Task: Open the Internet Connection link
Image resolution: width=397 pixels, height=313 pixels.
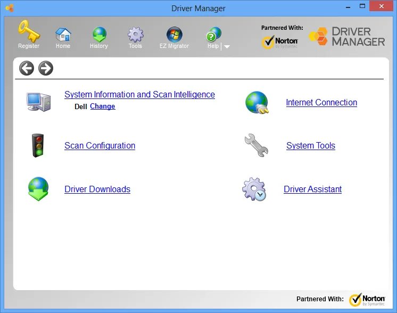Action: (x=321, y=102)
